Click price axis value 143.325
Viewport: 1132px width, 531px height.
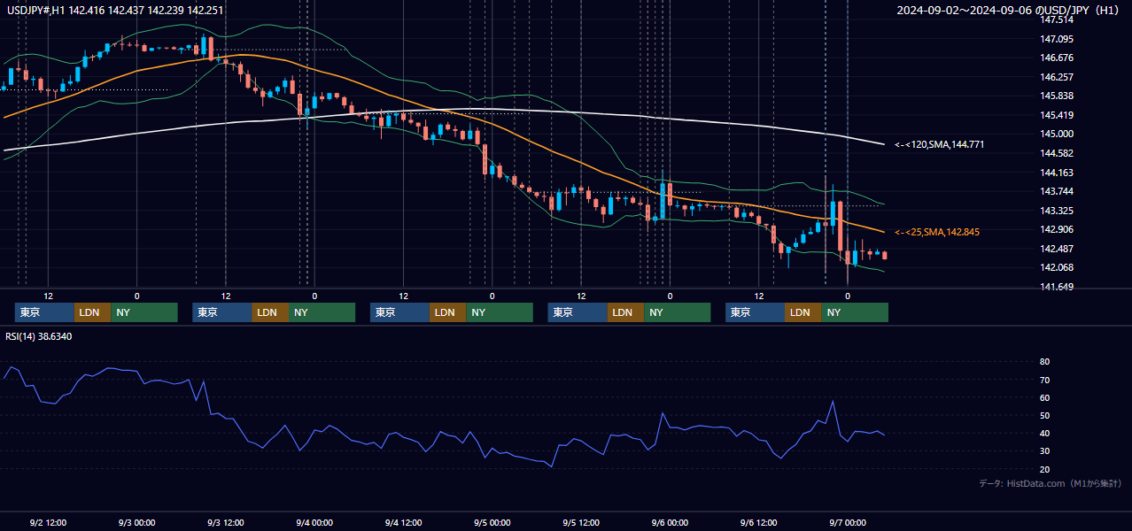[1057, 211]
